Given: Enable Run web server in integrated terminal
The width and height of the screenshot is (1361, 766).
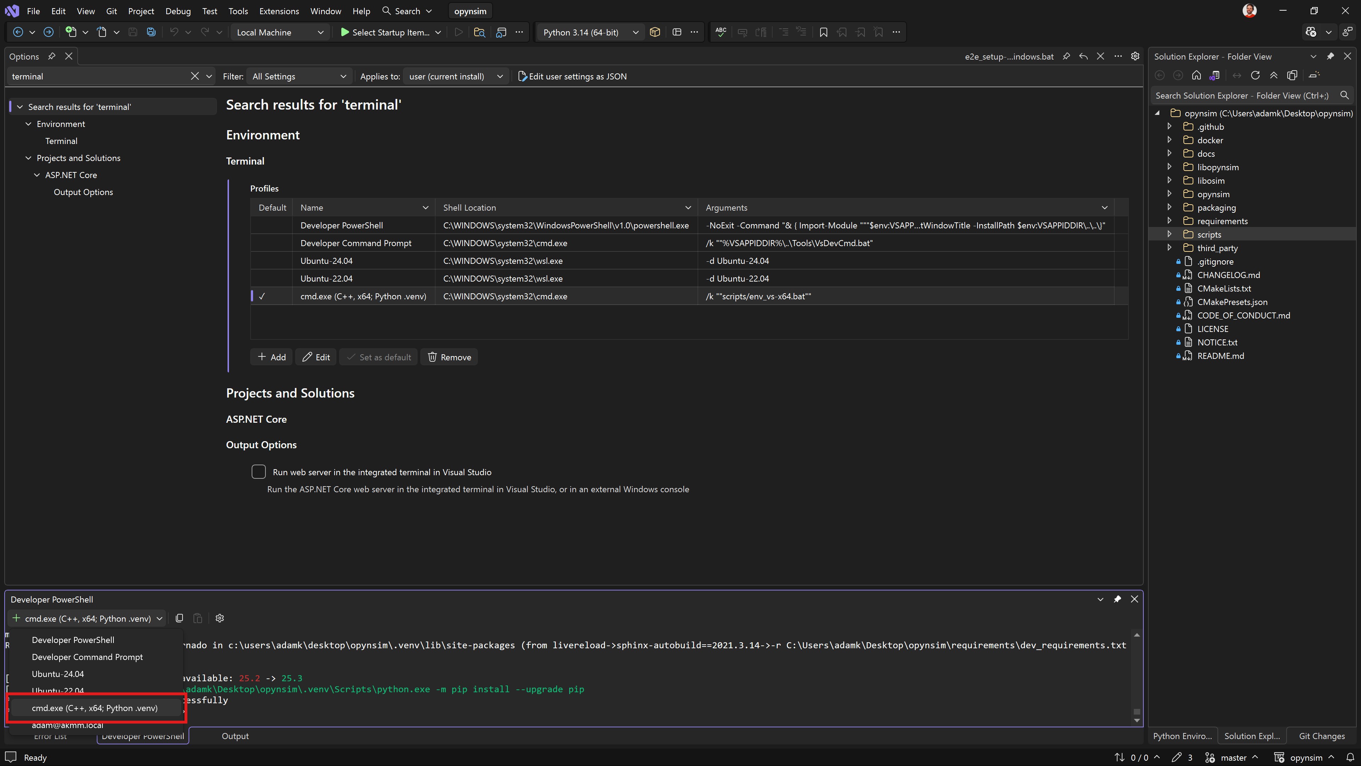Looking at the screenshot, I should point(258,472).
